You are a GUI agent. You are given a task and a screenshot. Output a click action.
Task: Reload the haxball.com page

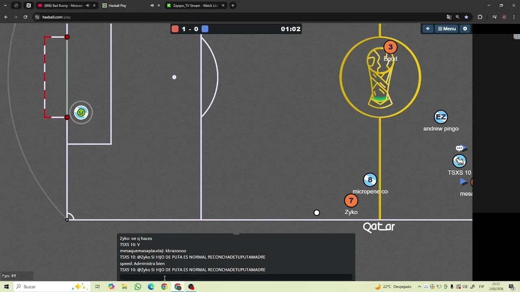coord(25,17)
